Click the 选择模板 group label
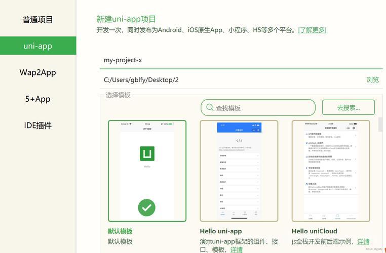Screen dimensions: 386x253 click(x=118, y=95)
